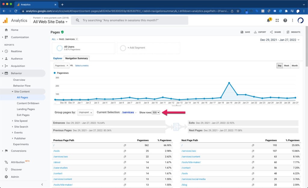Click the Jan 19 peak data point
The height and width of the screenshot is (188, 308).
229,83
